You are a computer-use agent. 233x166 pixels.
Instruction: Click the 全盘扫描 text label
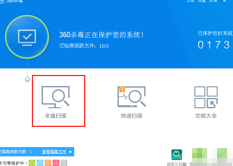click(x=56, y=116)
